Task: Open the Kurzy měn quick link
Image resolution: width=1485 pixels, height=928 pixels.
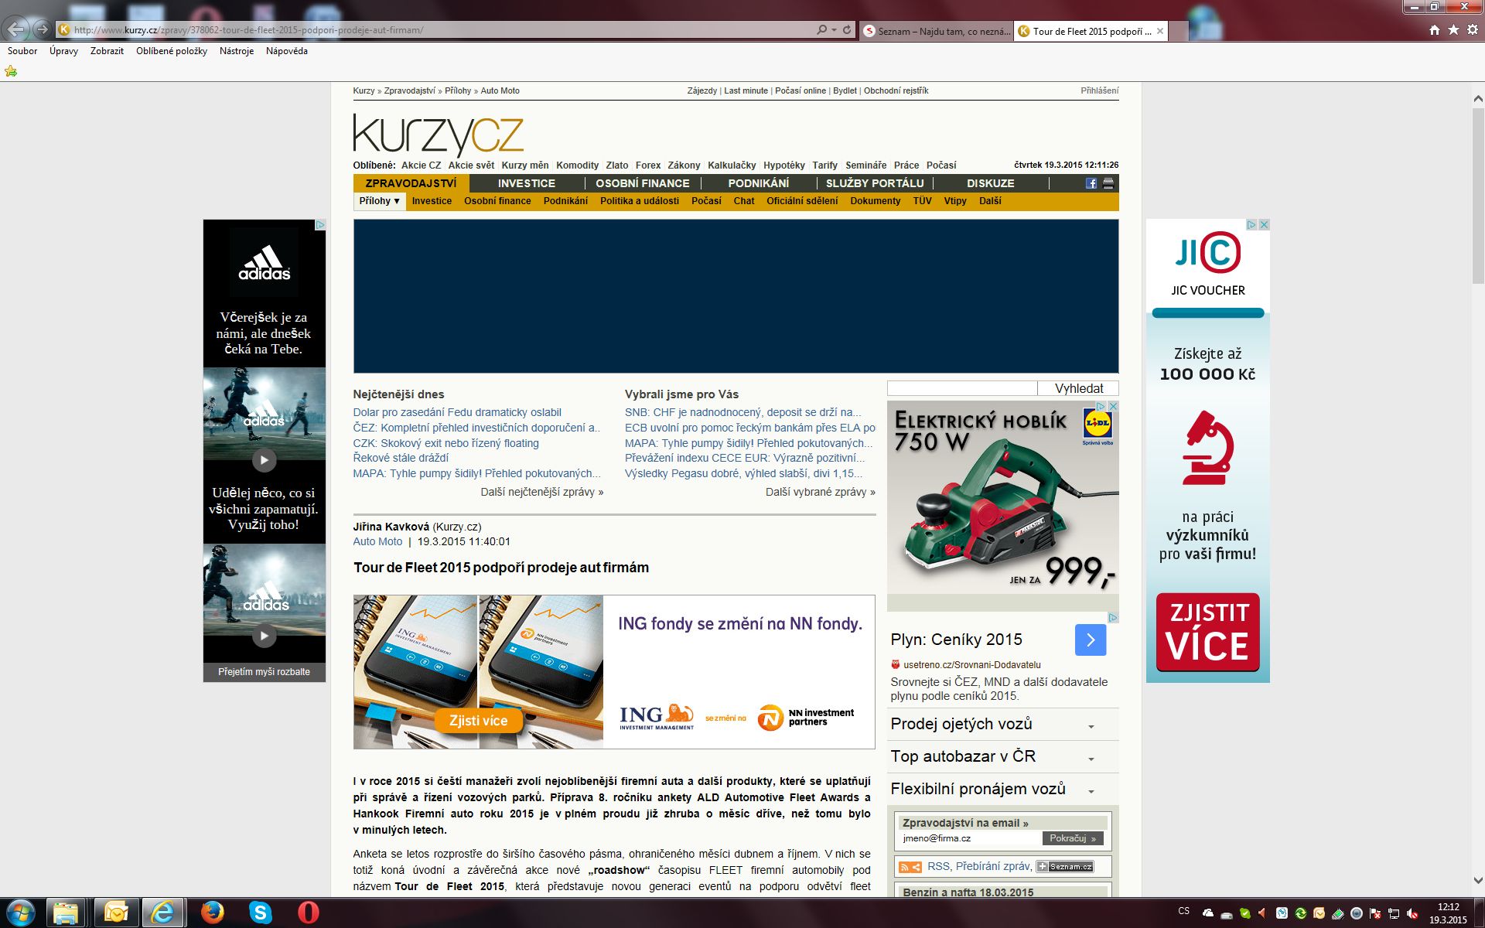Action: coord(524,165)
